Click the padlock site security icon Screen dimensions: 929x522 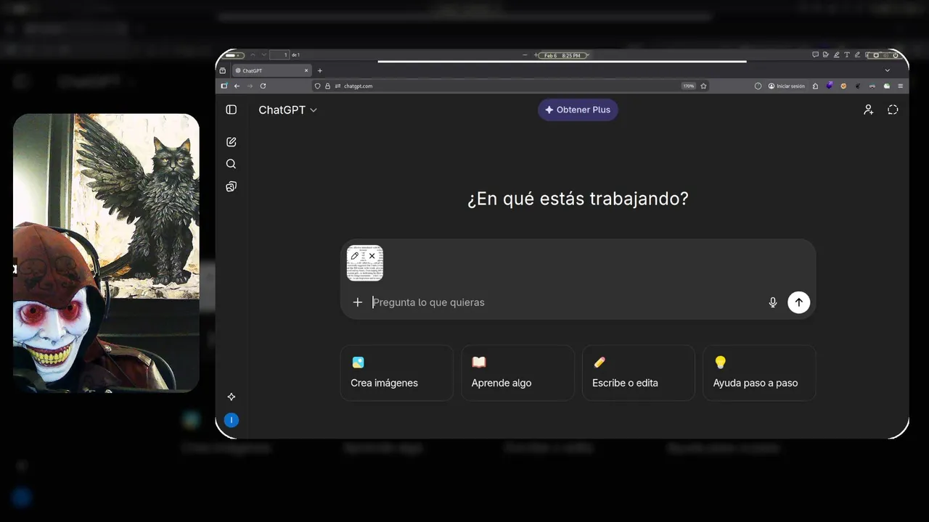[x=327, y=86]
